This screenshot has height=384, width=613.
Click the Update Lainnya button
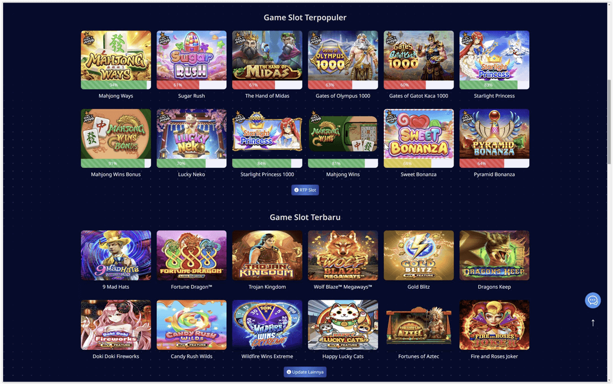[x=305, y=372]
